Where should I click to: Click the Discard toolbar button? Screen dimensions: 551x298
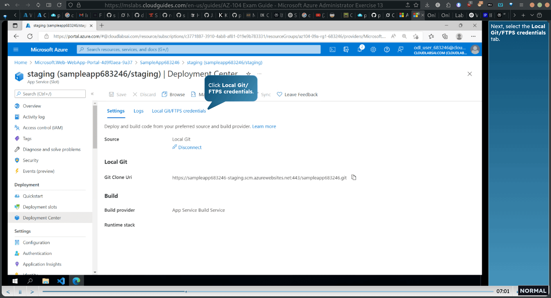[x=144, y=94]
